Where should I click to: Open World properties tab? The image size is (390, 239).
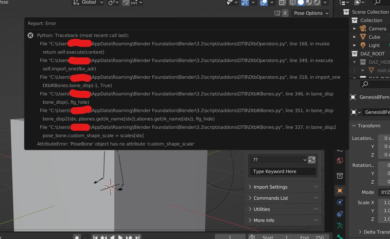click(340, 161)
